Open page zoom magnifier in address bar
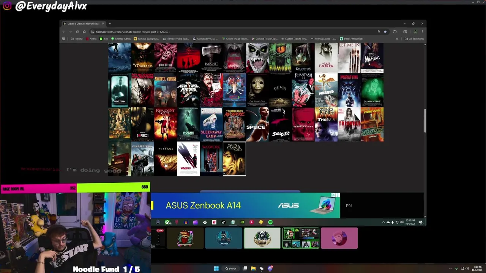The image size is (486, 273). pos(379,32)
